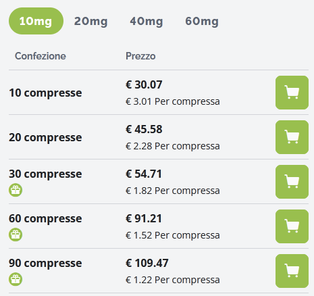Viewport: 314px width, 296px height.
Task: Click the Prezzo column header
Action: pos(140,56)
